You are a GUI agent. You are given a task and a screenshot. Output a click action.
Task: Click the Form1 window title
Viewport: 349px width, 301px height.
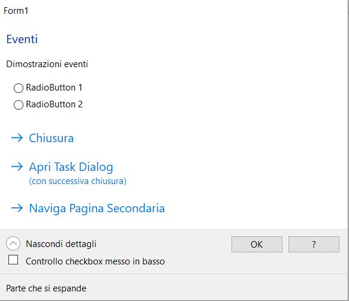[x=16, y=11]
